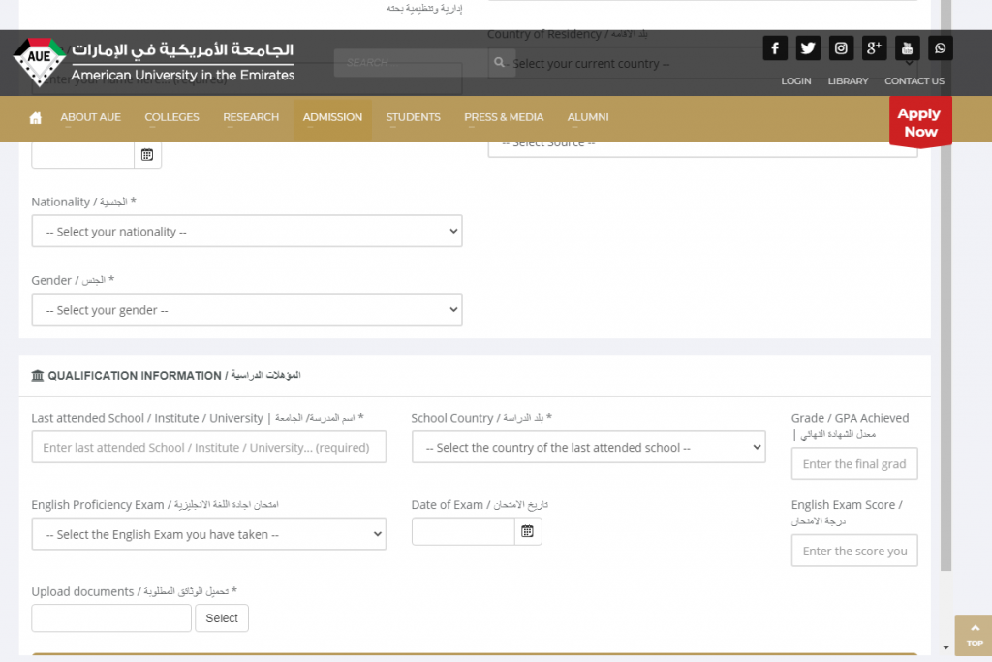Click the search magnifier icon

(x=499, y=62)
